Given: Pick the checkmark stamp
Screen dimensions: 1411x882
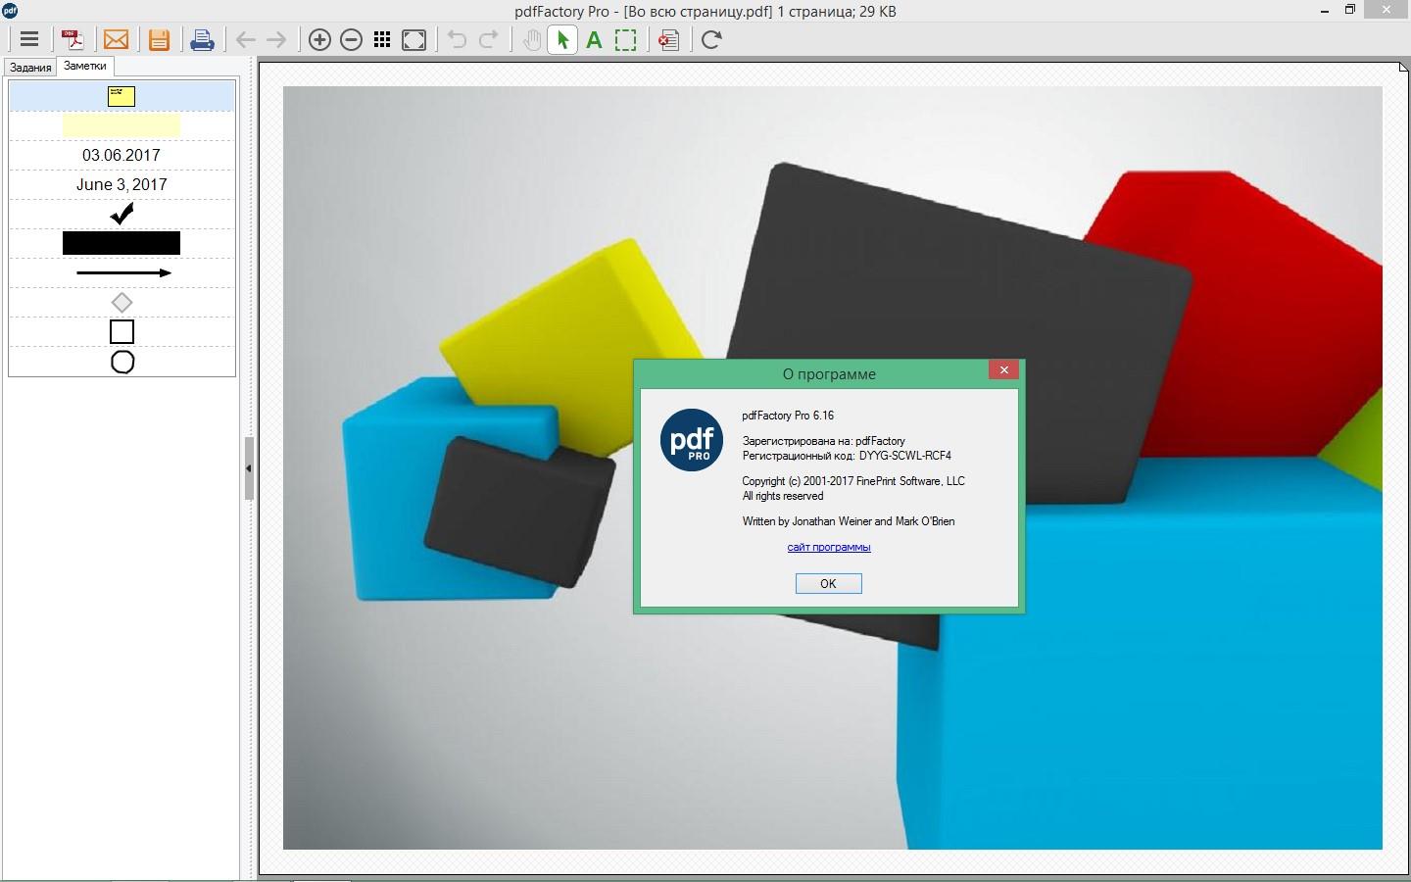Looking at the screenshot, I should click(x=122, y=214).
